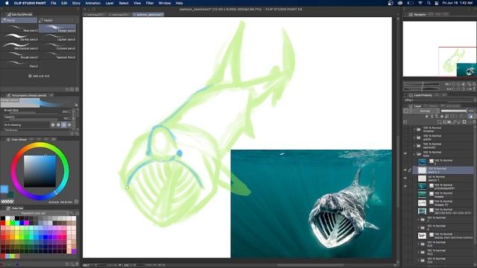The height and width of the screenshot is (268, 477).
Task: Click the Navigator preview thumbnail
Action: coord(440,49)
